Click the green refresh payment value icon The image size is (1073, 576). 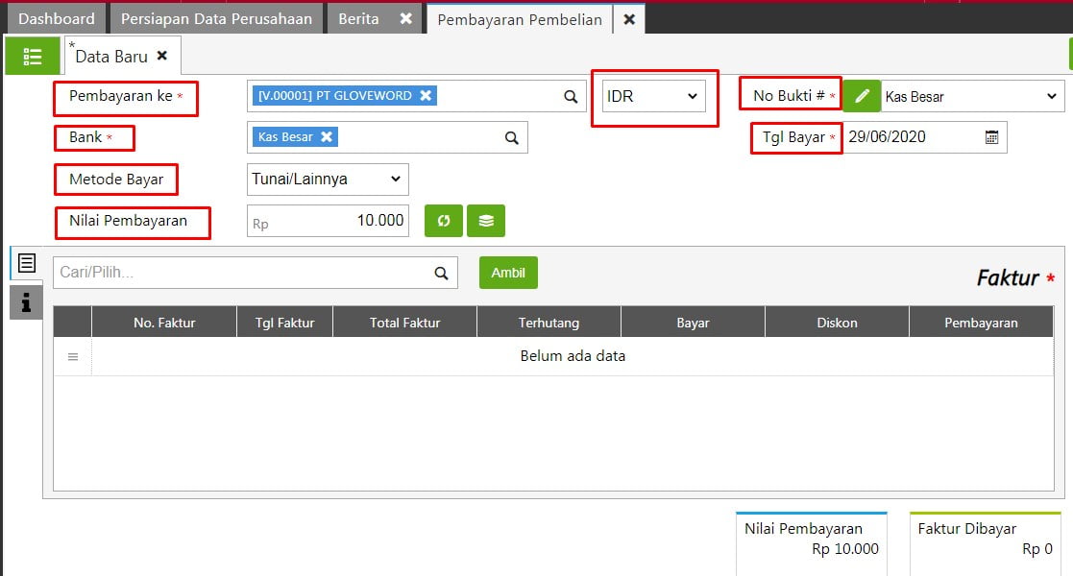pos(444,221)
